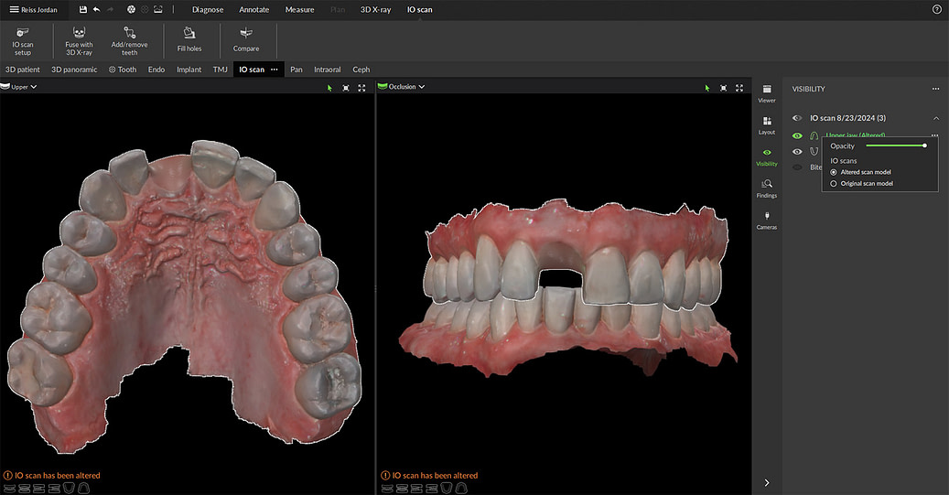Open the Findings side panel
The width and height of the screenshot is (949, 495).
[766, 188]
